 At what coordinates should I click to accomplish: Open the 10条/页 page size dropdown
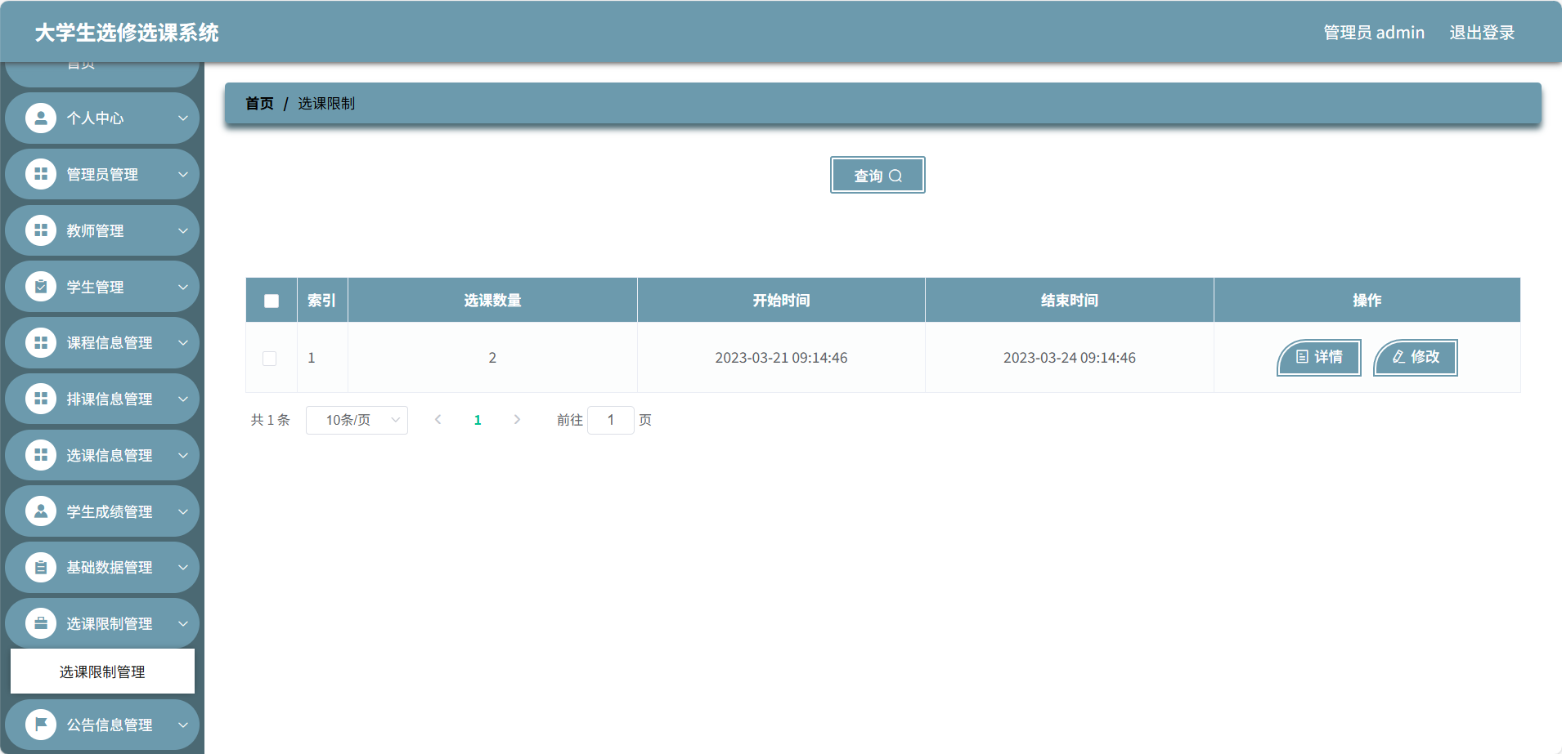pyautogui.click(x=357, y=420)
